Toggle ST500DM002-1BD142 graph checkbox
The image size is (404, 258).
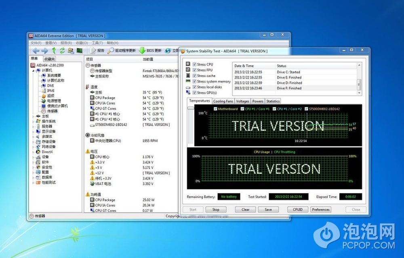tap(306, 109)
